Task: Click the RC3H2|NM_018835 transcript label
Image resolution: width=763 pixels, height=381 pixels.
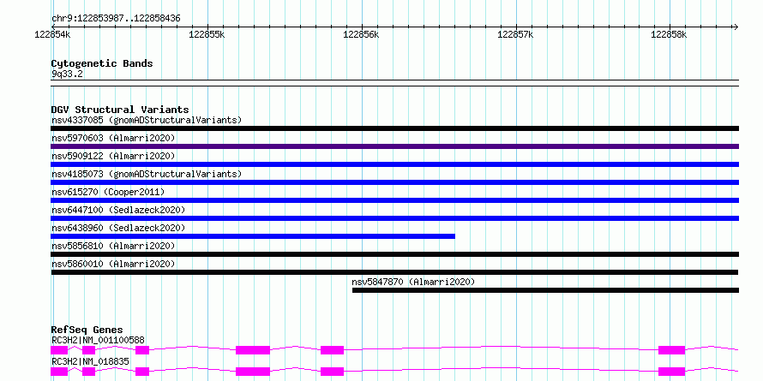Action: 91,361
